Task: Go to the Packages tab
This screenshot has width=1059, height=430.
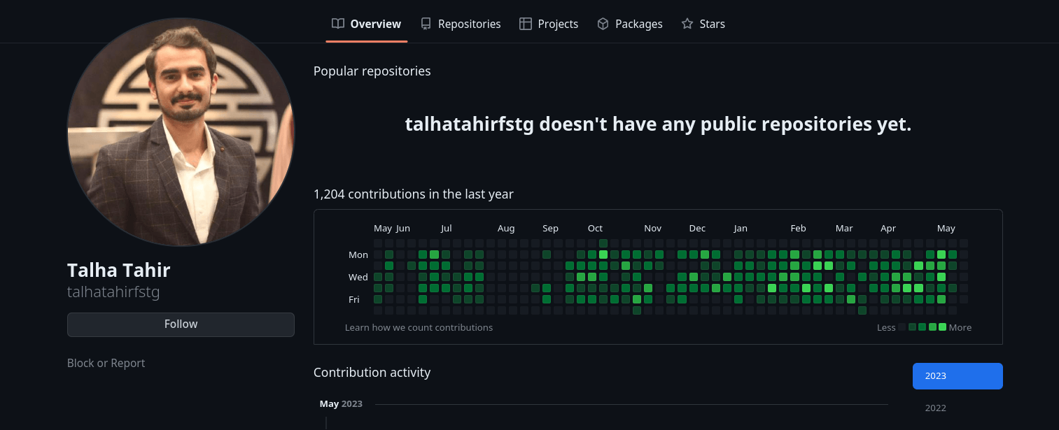Action: click(629, 24)
